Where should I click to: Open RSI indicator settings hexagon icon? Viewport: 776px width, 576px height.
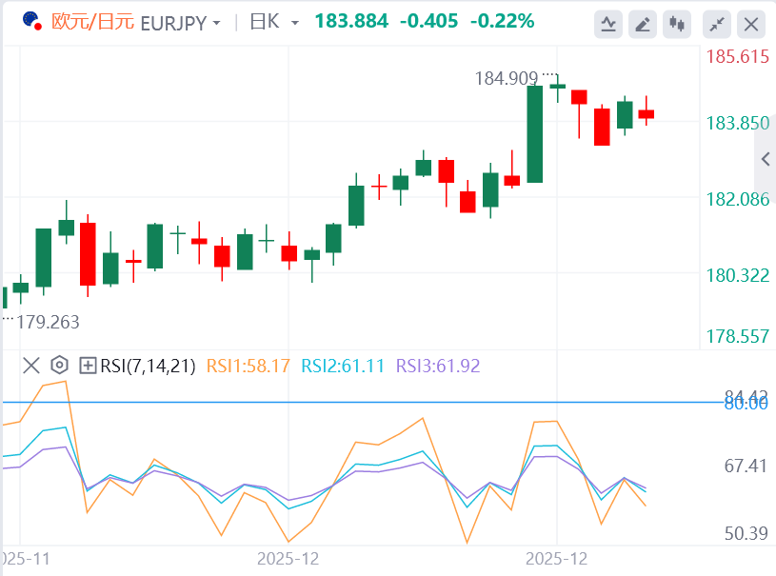click(x=59, y=365)
